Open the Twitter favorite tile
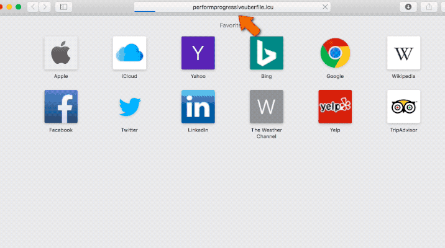The image size is (445, 248). tap(129, 107)
